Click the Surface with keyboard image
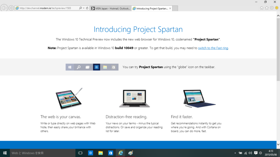 pos(199,99)
